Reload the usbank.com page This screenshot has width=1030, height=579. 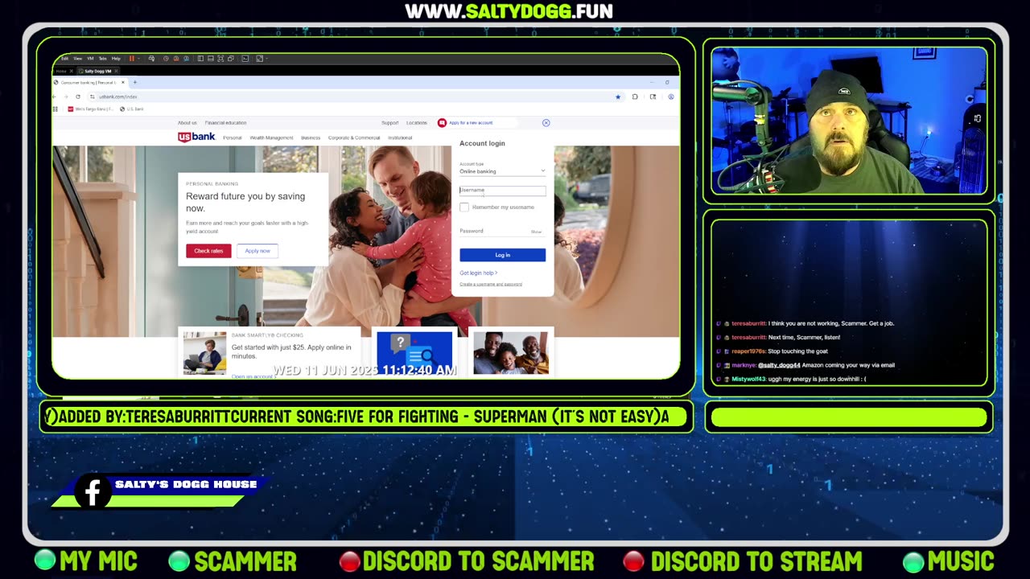coord(78,96)
